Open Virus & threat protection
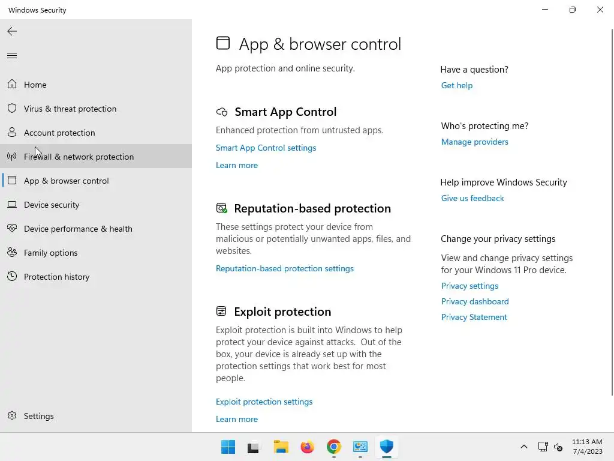614x461 pixels. [96, 109]
